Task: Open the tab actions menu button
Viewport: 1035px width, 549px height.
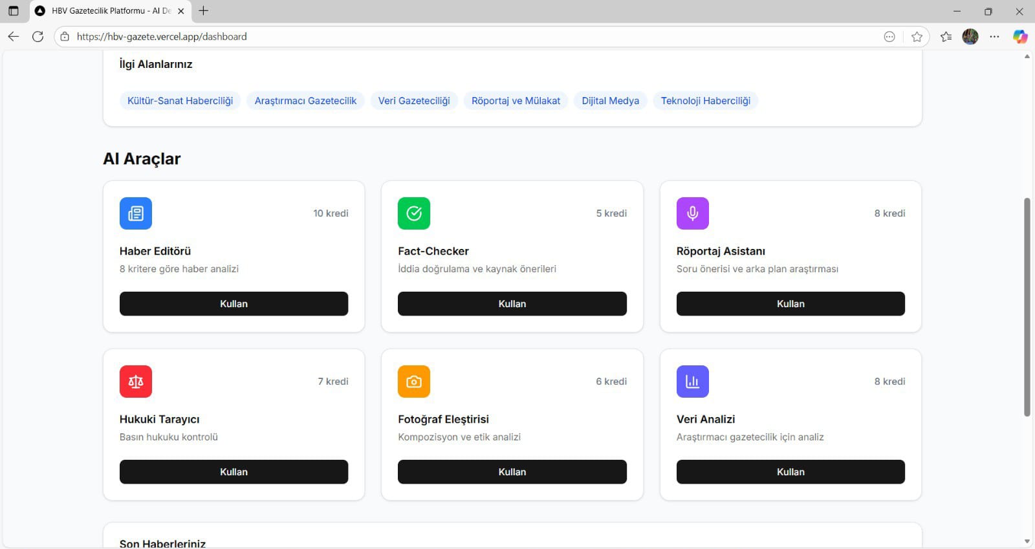Action: coord(13,11)
